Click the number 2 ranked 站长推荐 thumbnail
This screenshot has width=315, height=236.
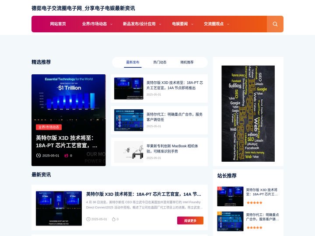coord(230,221)
